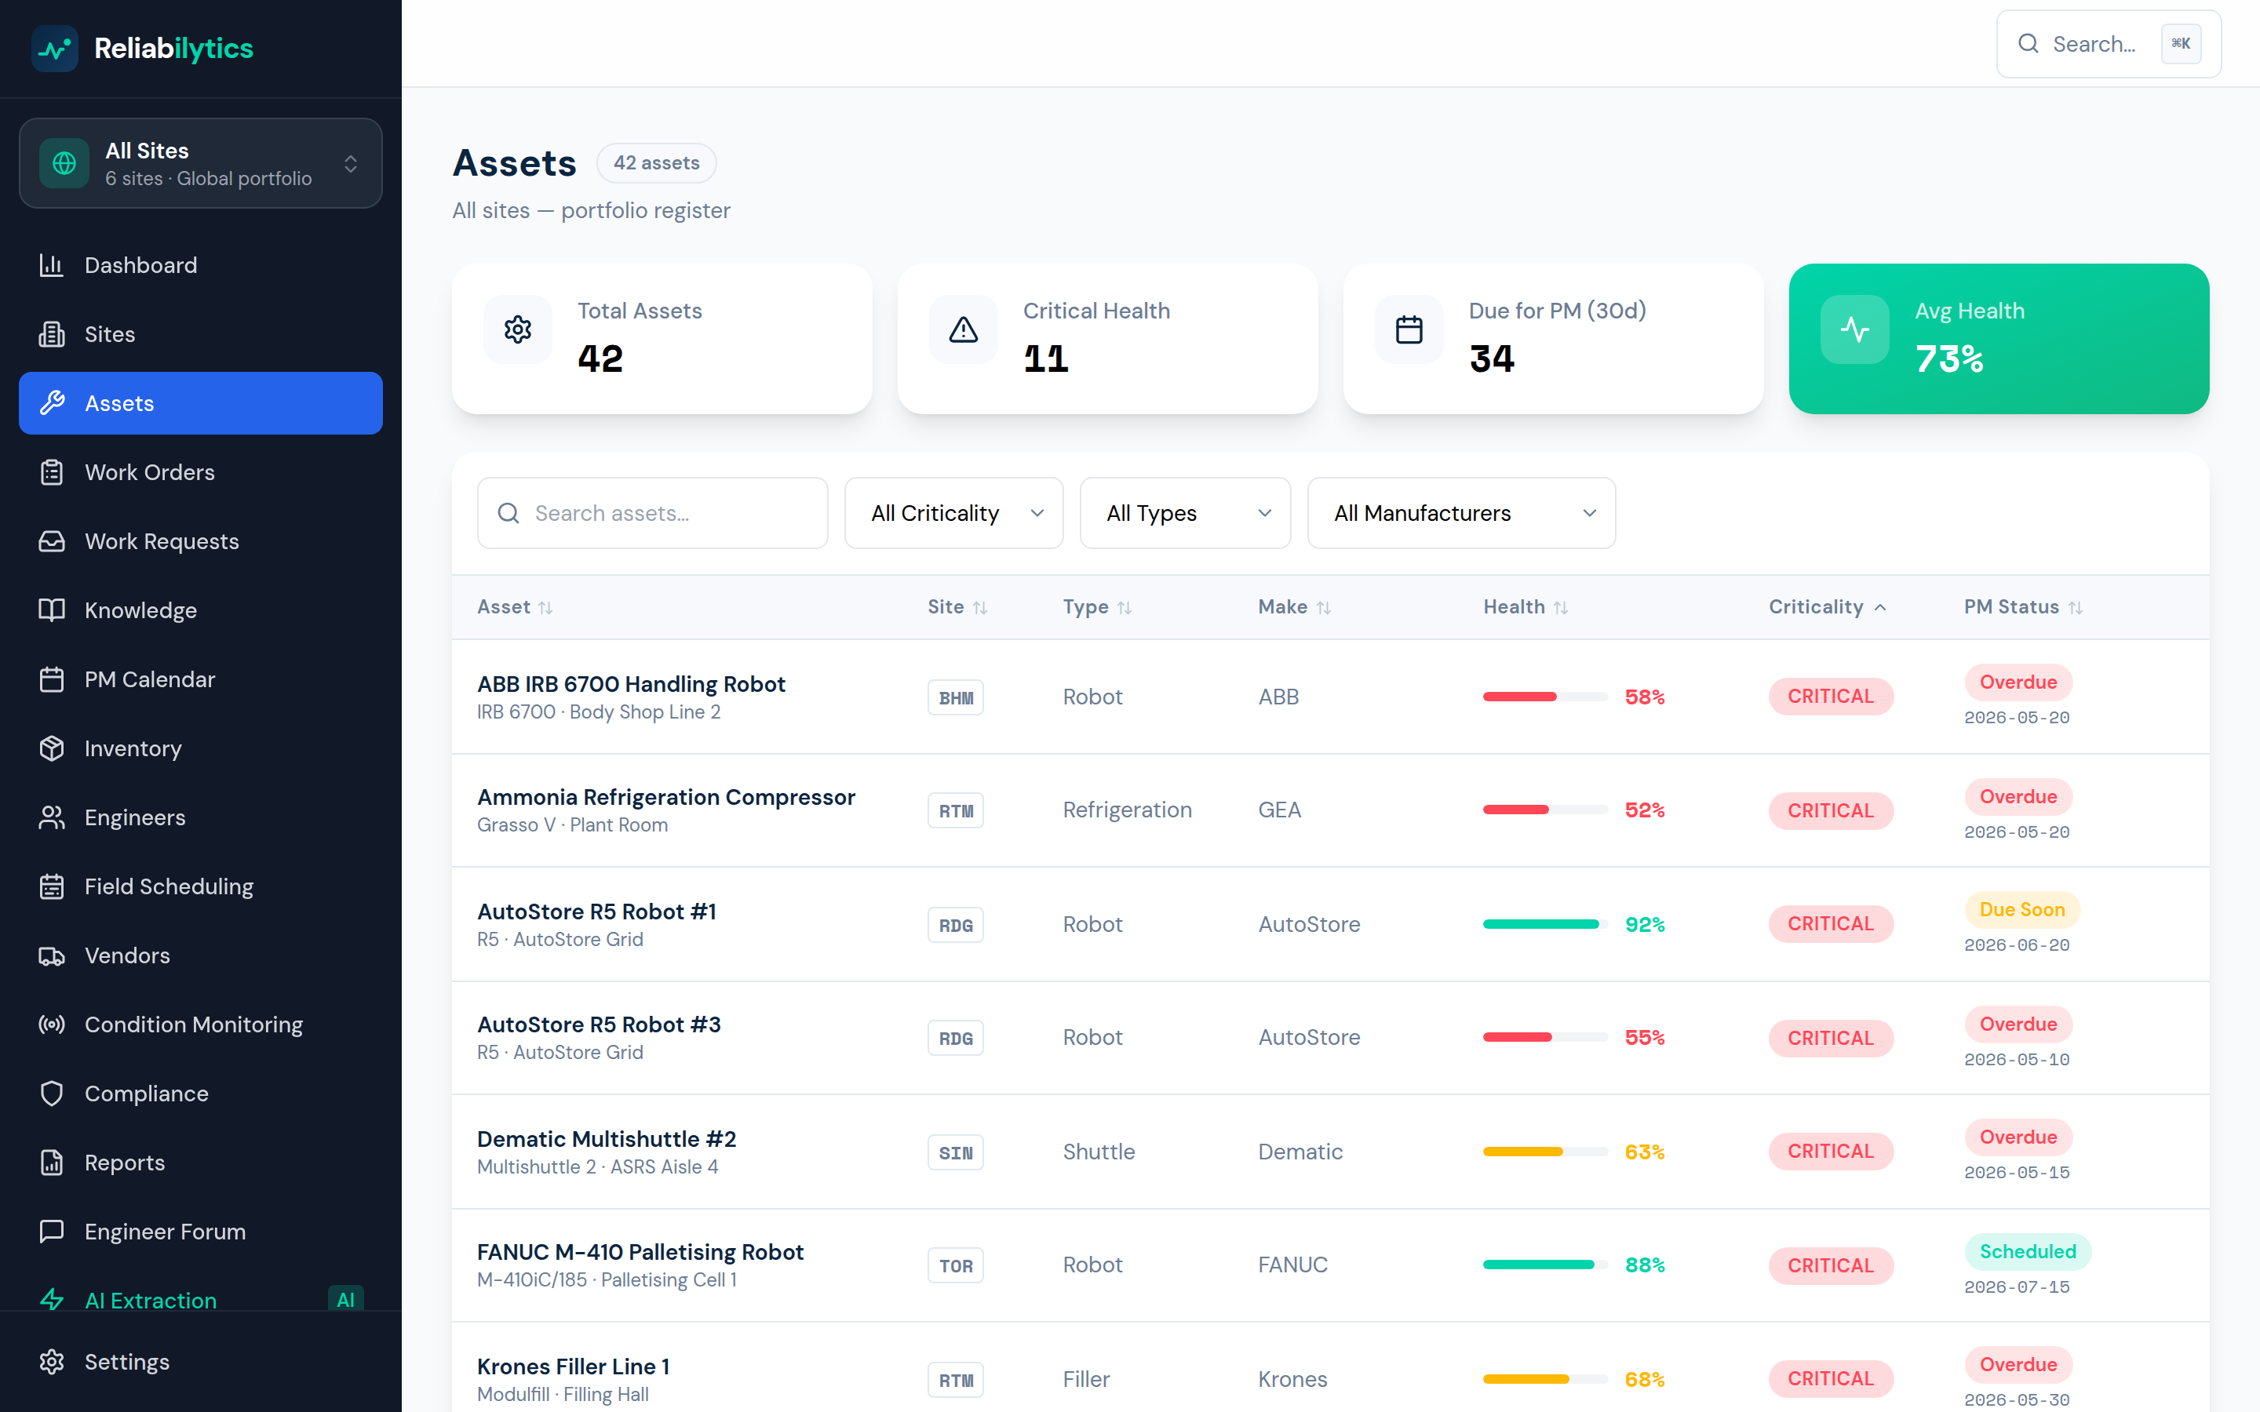Image resolution: width=2260 pixels, height=1412 pixels.
Task: Sort table by Health column
Action: (1526, 607)
